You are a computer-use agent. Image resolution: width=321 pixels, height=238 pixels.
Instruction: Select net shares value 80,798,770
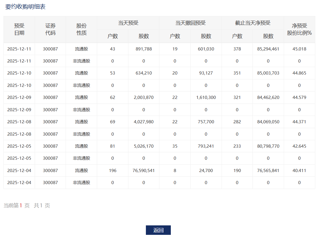tap(268, 146)
